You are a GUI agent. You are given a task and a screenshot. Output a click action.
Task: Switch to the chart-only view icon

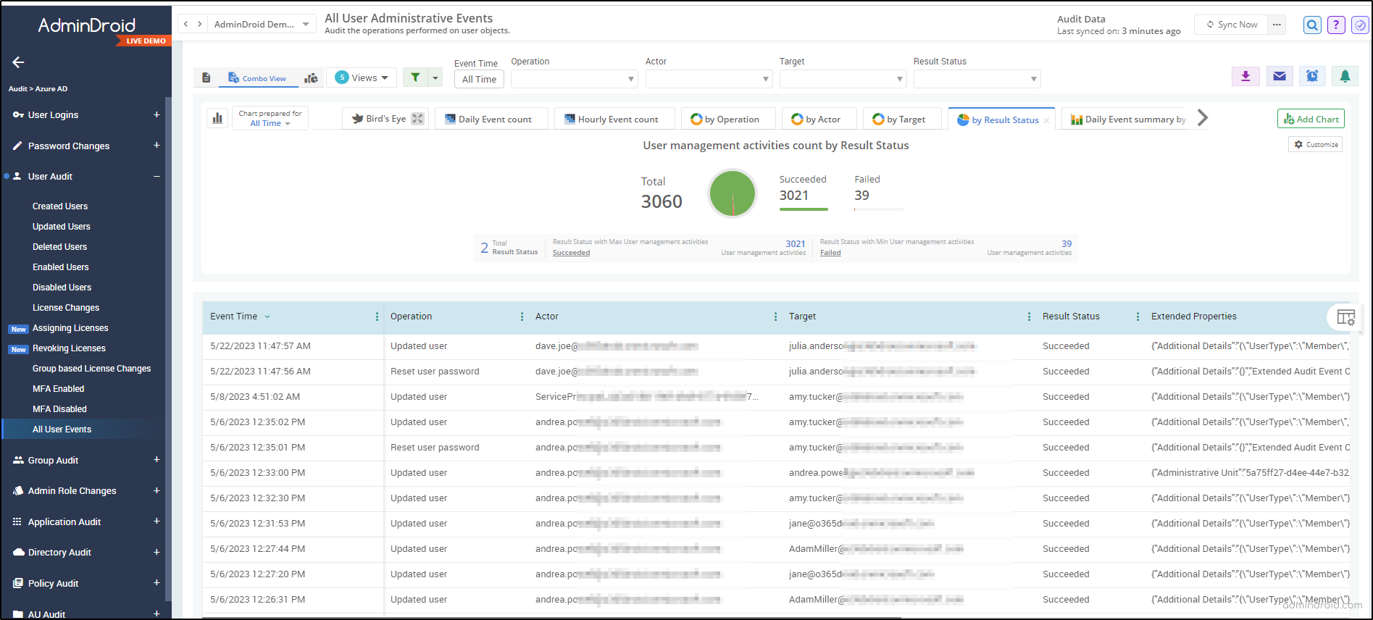click(x=311, y=77)
